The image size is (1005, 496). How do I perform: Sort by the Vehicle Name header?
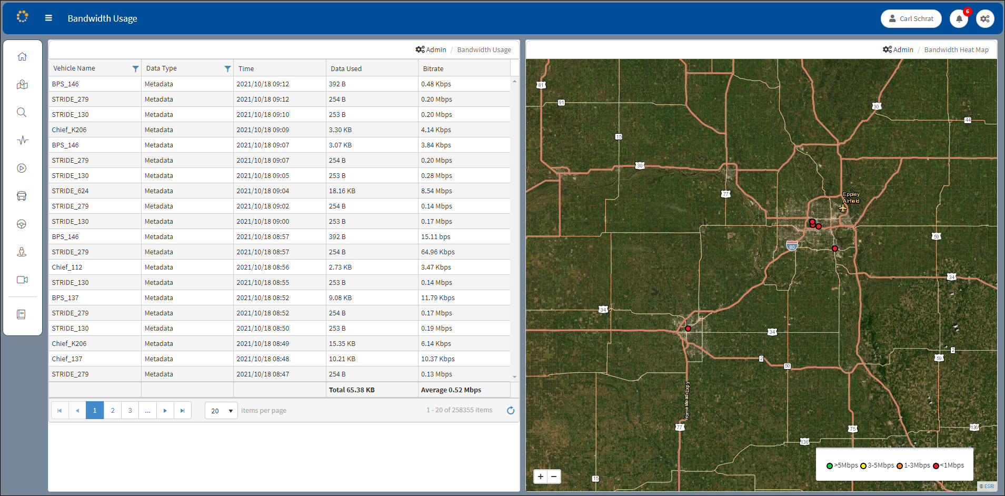[x=74, y=68]
